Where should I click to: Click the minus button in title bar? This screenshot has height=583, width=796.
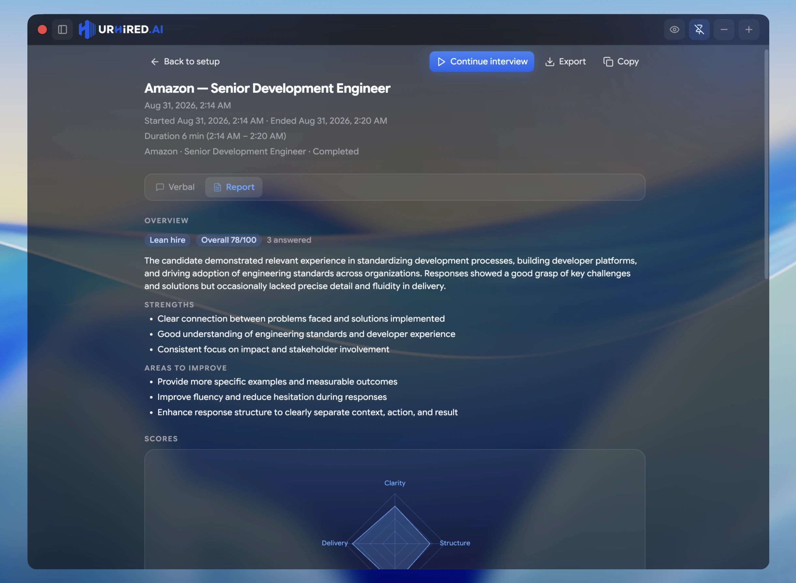point(724,30)
